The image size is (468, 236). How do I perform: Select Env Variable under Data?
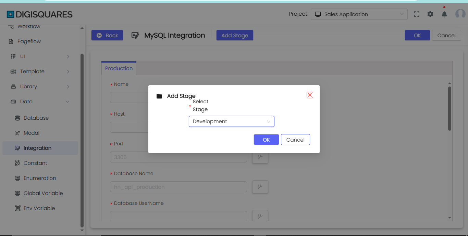39,208
